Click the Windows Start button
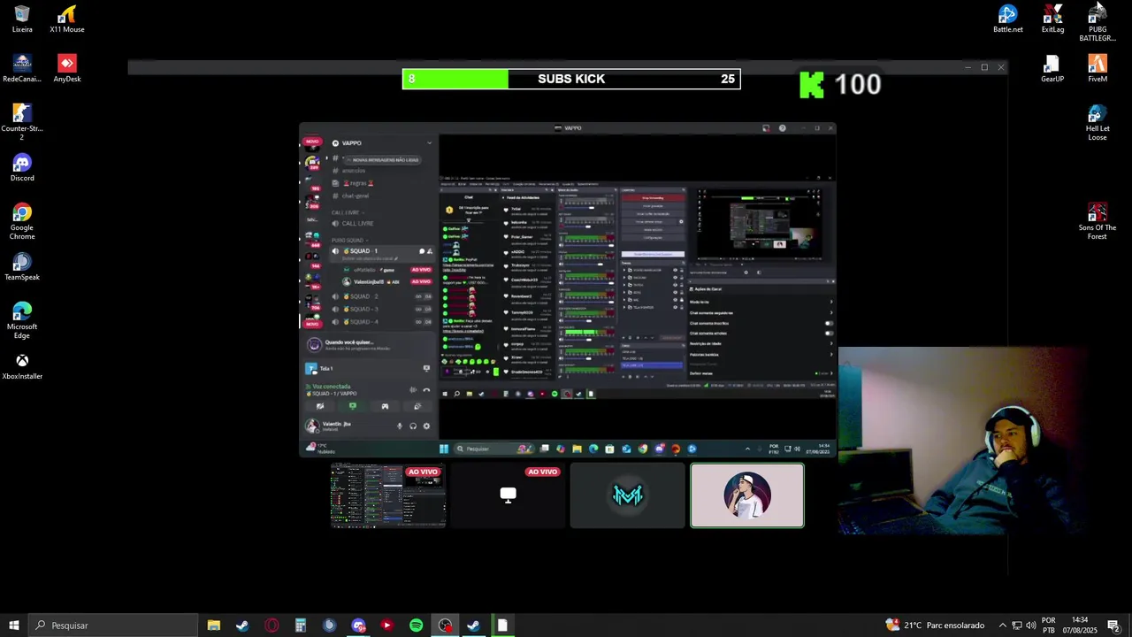This screenshot has height=637, width=1132. tap(14, 625)
